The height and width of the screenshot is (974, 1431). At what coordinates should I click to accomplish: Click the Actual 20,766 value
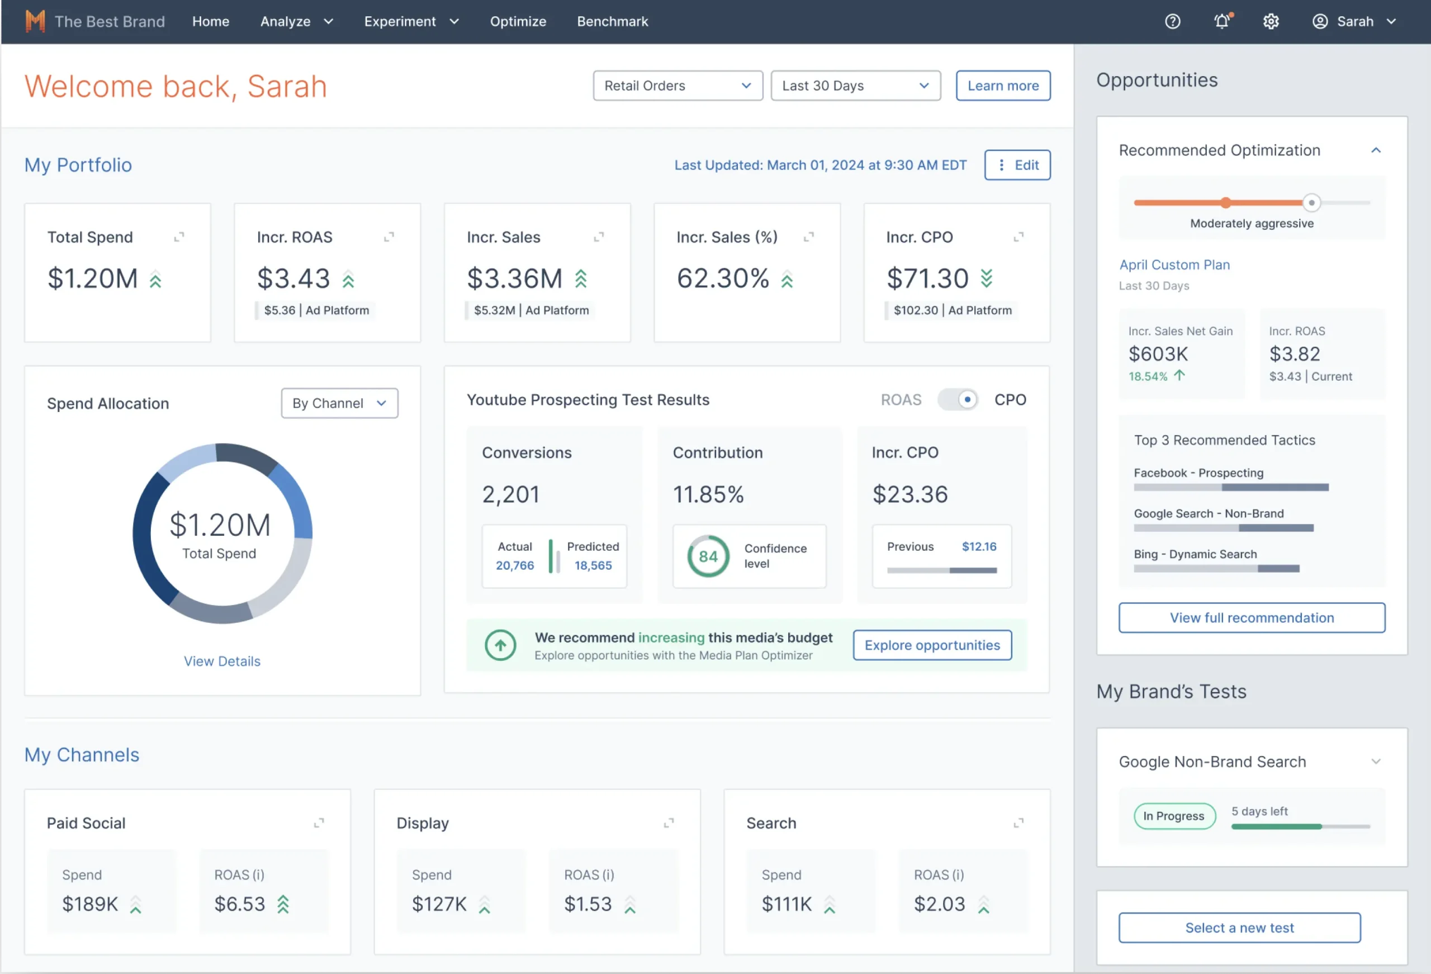(x=515, y=565)
